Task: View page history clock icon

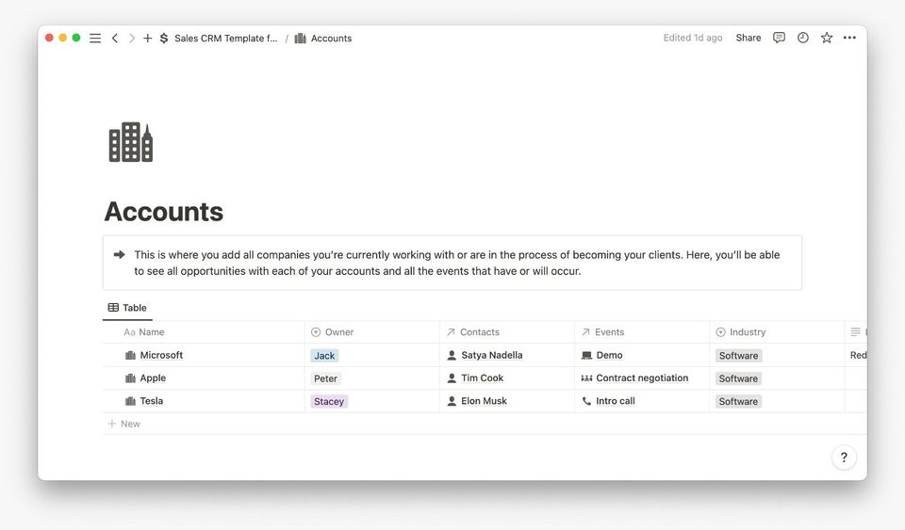Action: [x=803, y=38]
